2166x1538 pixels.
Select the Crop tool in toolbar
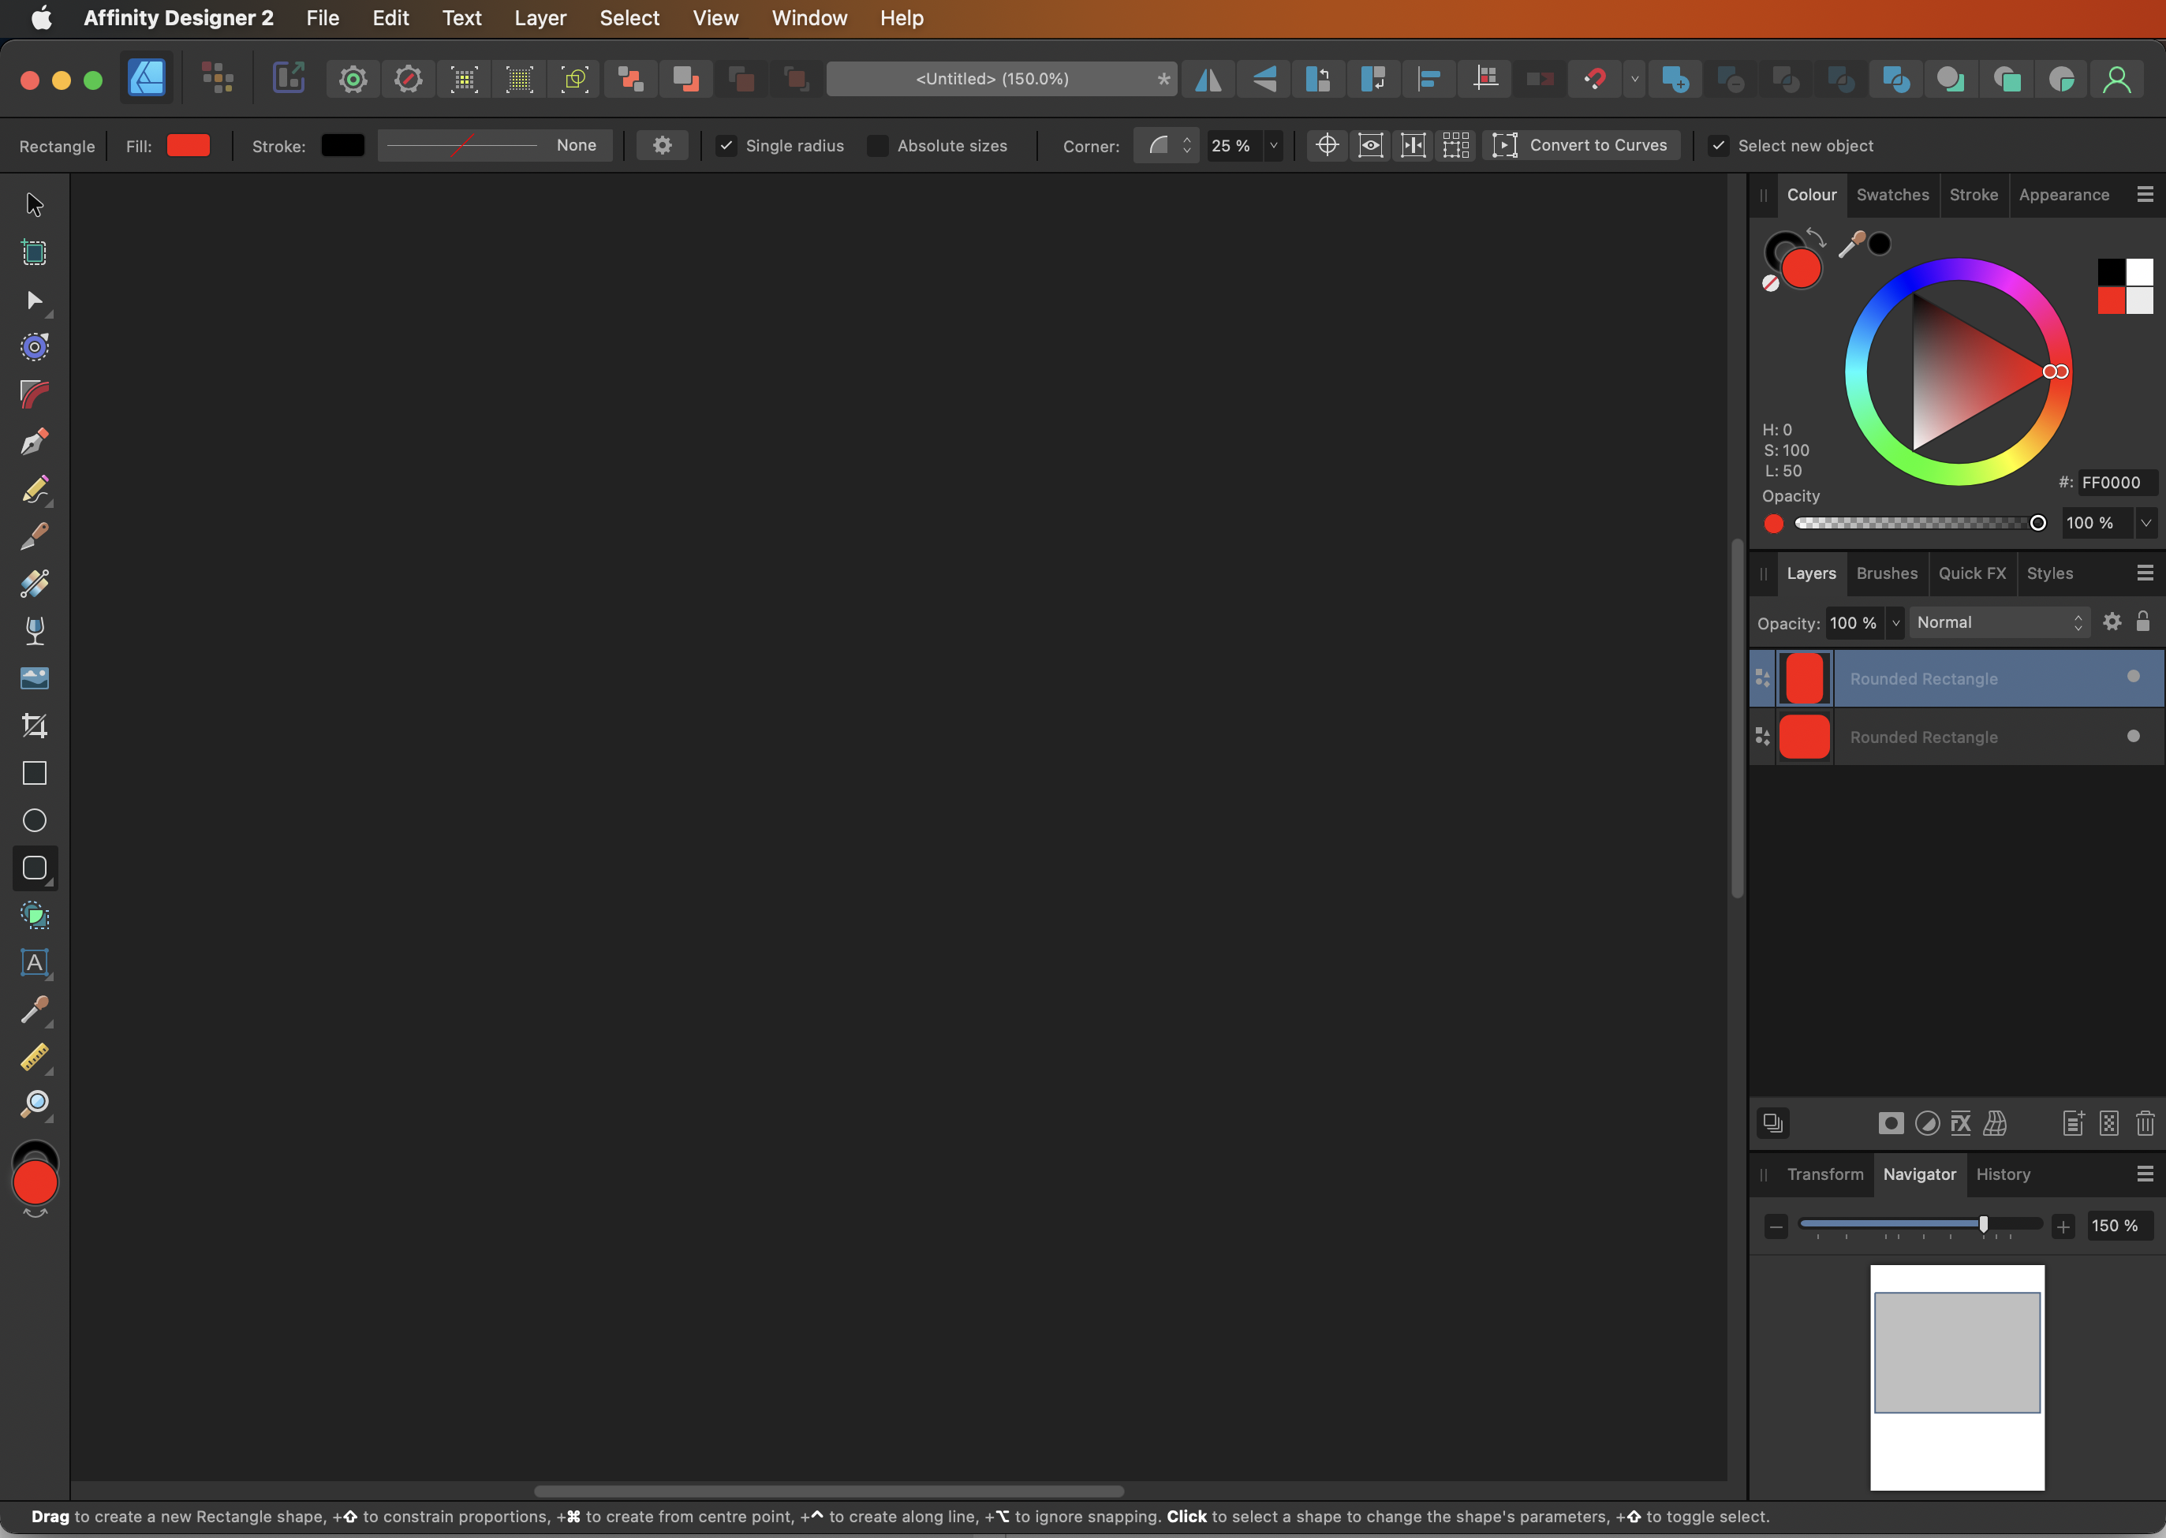34,726
